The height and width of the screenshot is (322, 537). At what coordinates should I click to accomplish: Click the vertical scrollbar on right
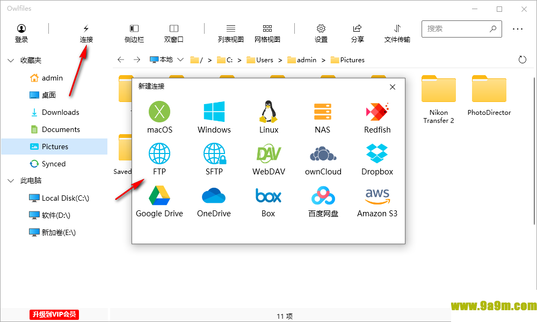coord(534,151)
